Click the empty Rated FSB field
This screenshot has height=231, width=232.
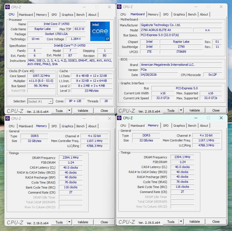tap(41, 91)
